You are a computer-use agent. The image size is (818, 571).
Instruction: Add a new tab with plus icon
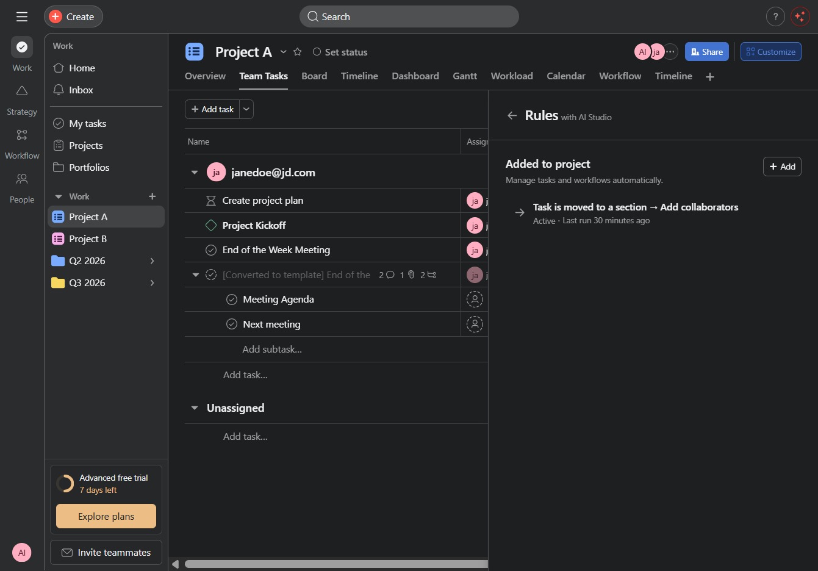710,76
